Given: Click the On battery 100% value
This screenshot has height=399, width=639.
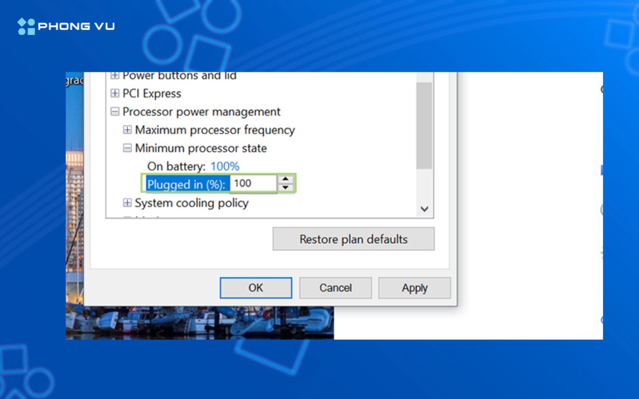Looking at the screenshot, I should click(225, 166).
